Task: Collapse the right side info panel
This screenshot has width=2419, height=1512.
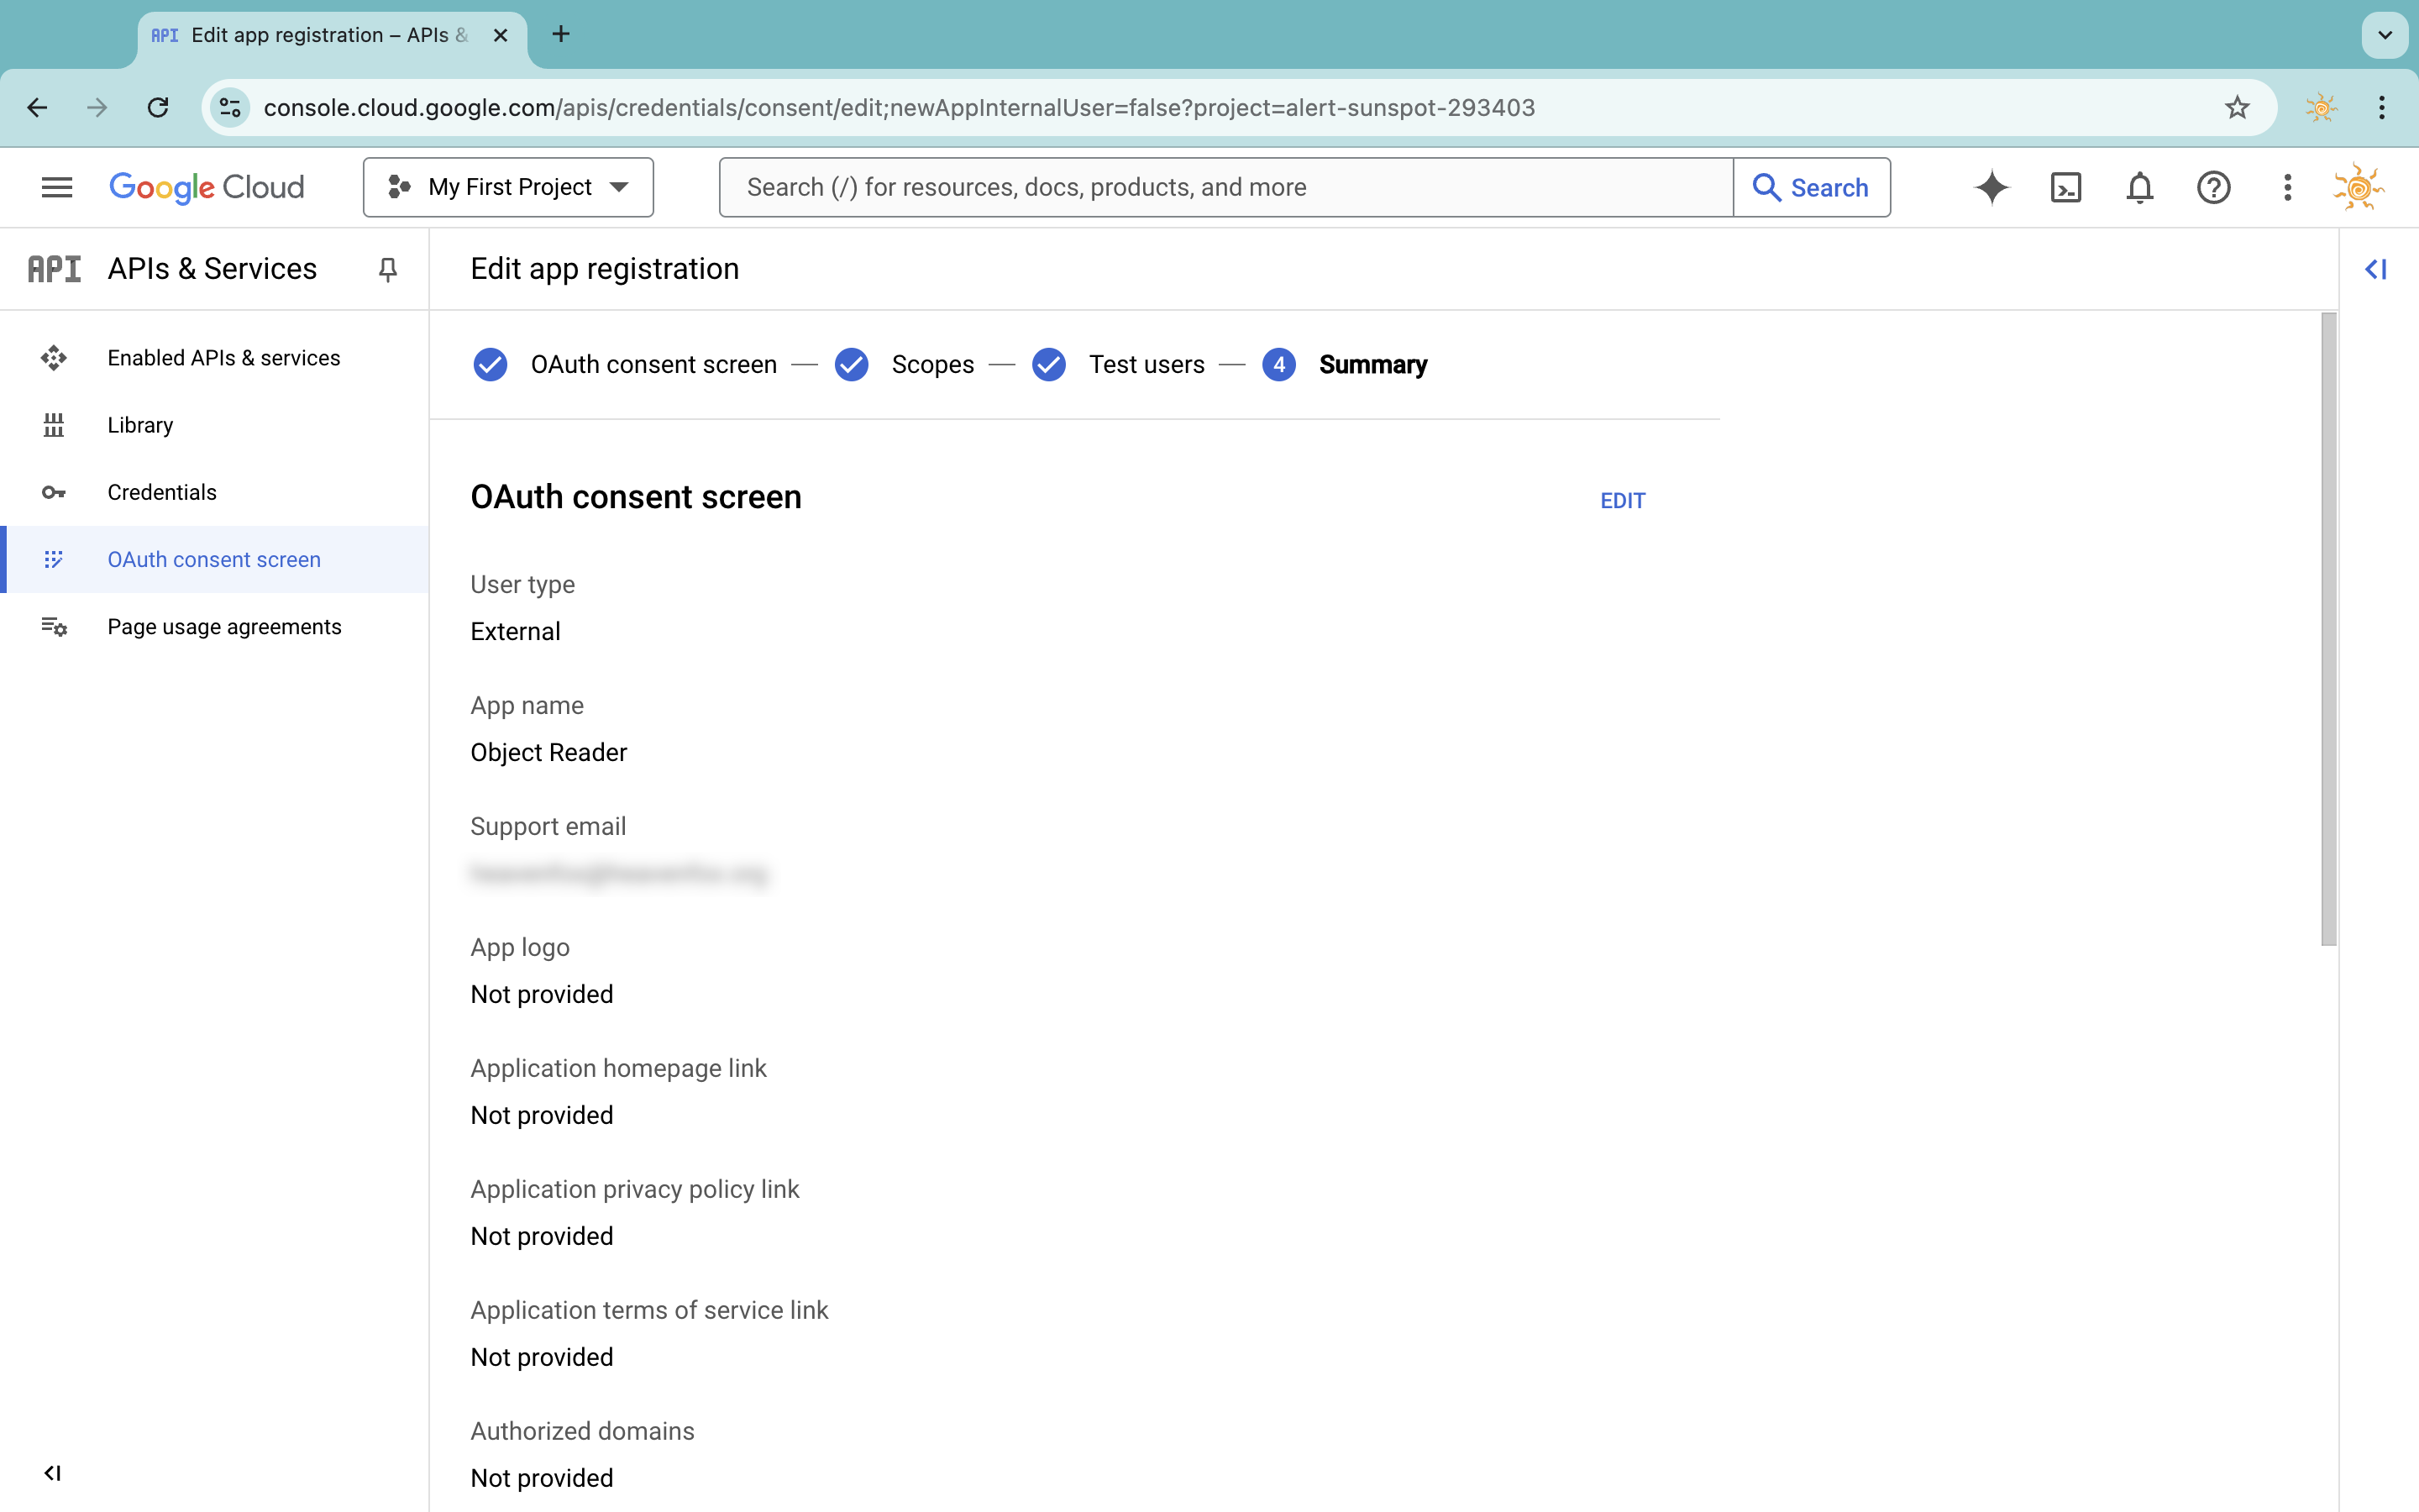Action: (x=2377, y=268)
